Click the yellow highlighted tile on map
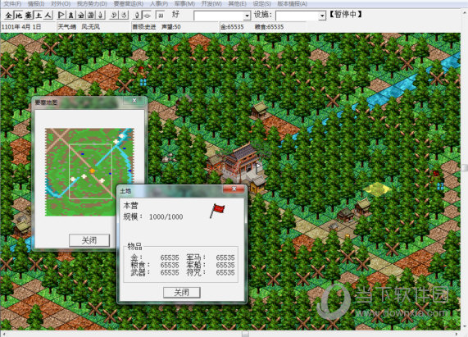Viewport: 468px width, 337px height. coord(378,189)
